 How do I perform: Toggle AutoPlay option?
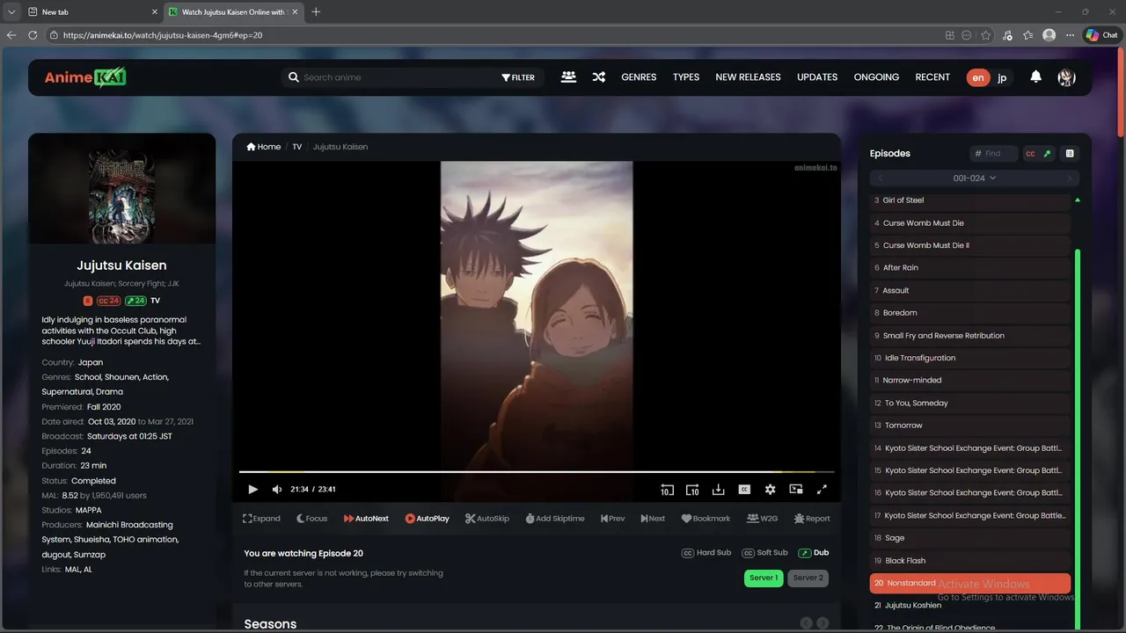click(427, 519)
